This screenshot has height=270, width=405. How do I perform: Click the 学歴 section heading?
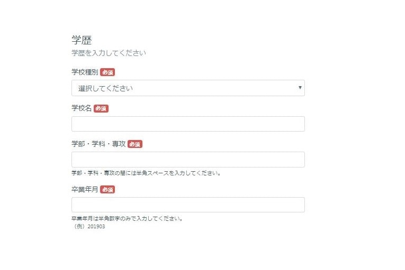pos(82,40)
